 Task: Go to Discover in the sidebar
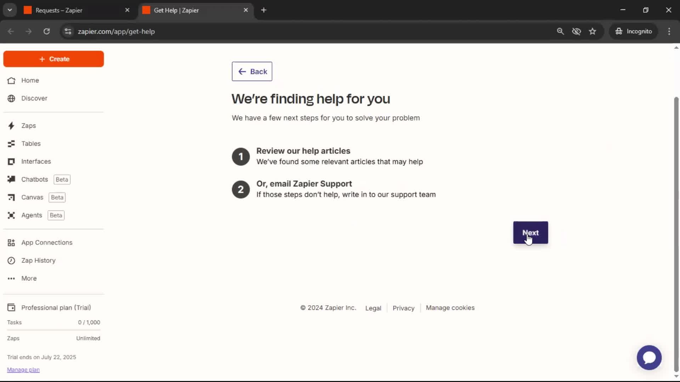click(34, 98)
